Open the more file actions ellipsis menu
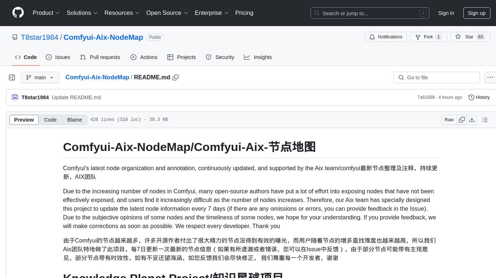 [x=490, y=78]
